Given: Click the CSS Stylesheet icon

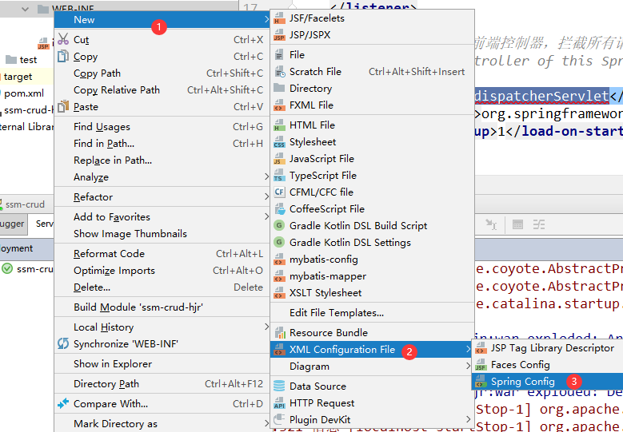Looking at the screenshot, I should [279, 142].
